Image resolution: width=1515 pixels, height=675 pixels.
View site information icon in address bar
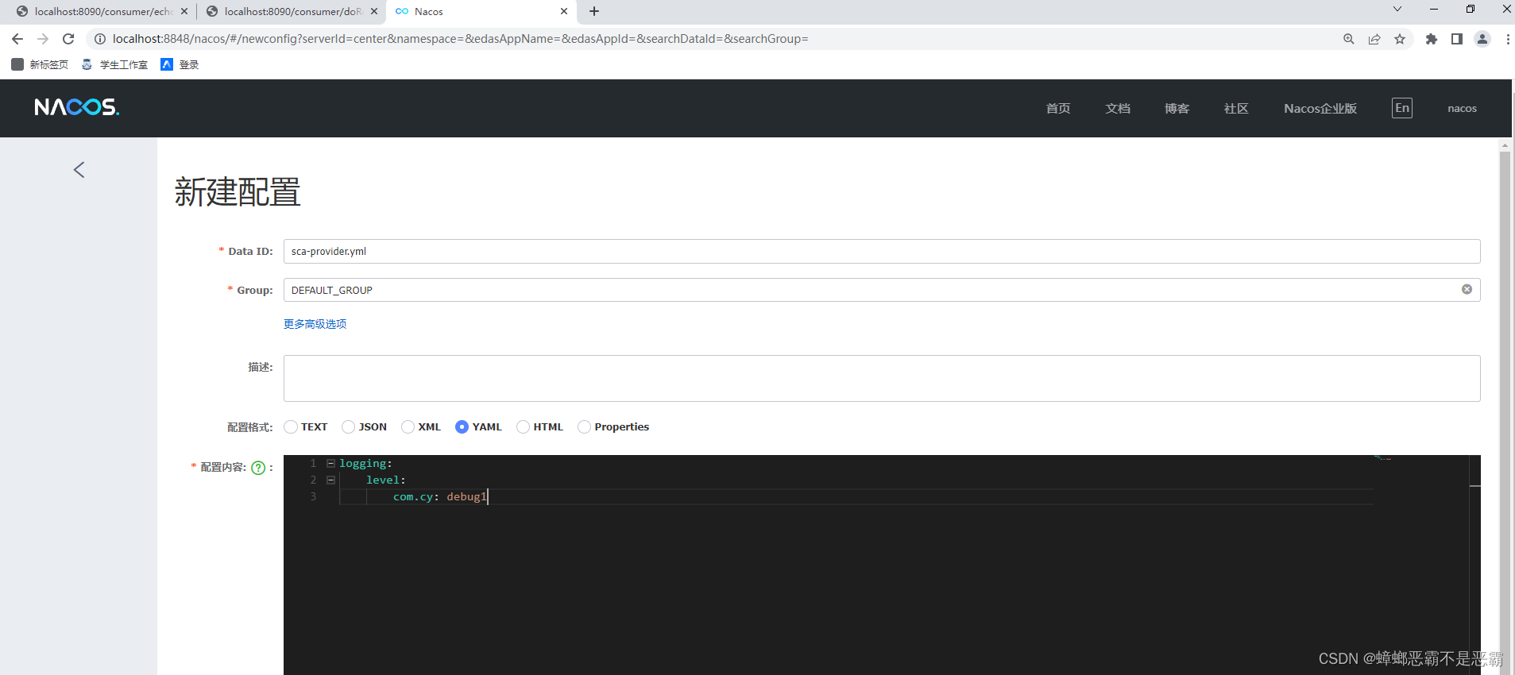[x=100, y=39]
